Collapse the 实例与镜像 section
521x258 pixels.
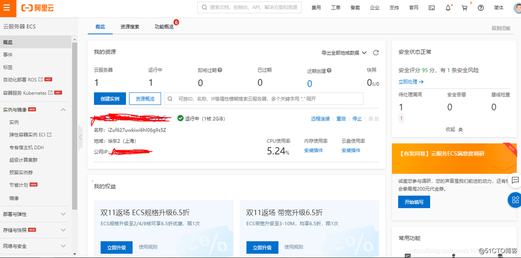click(x=63, y=109)
